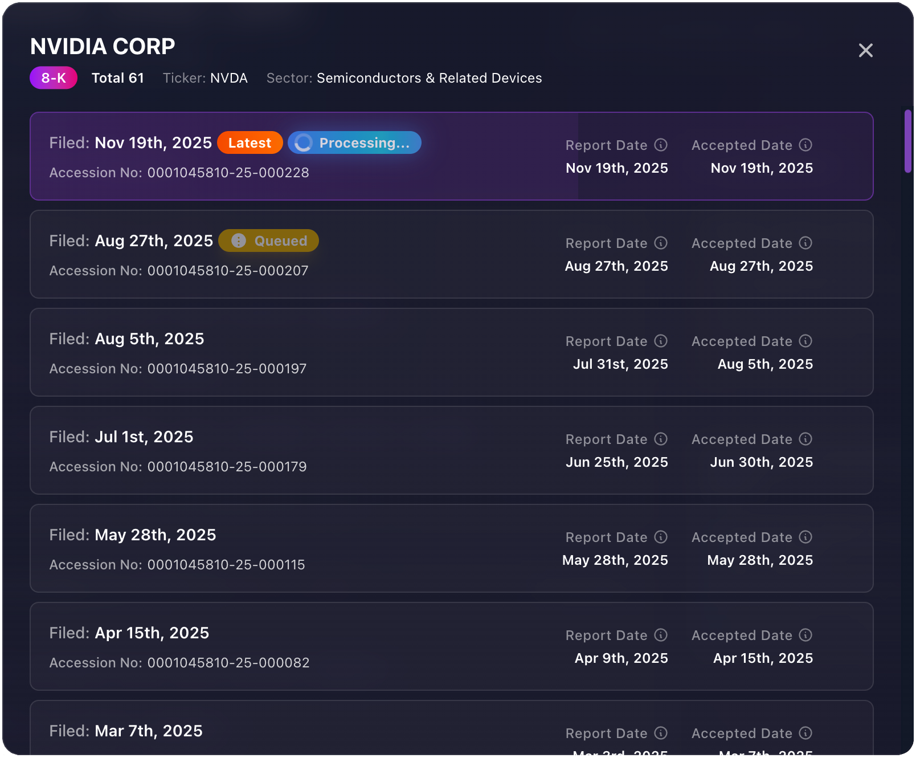Click the Processing spinner badge
Screen dimensions: 916x758
tap(354, 142)
